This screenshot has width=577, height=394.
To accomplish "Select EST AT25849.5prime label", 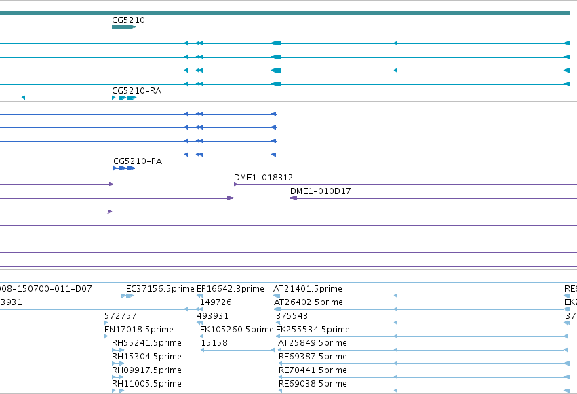I will point(313,343).
